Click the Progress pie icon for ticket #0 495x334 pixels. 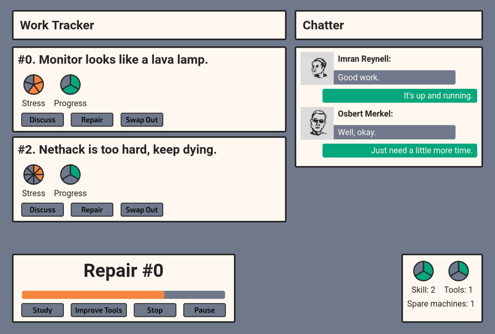click(71, 85)
